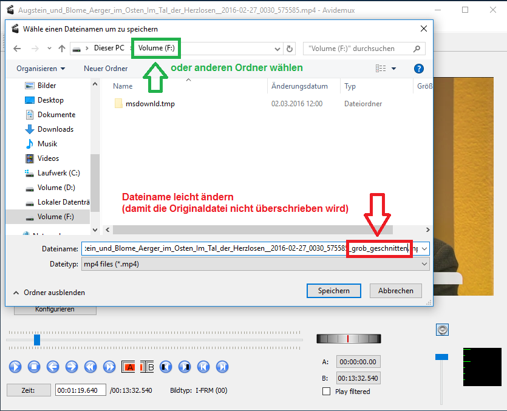Viewport: 507px width, 411px height.
Task: Click Speichern to save the file
Action: click(x=334, y=291)
